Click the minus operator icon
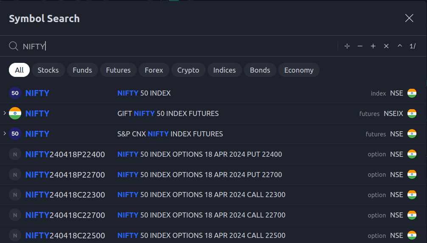The width and height of the screenshot is (427, 243). [360, 46]
